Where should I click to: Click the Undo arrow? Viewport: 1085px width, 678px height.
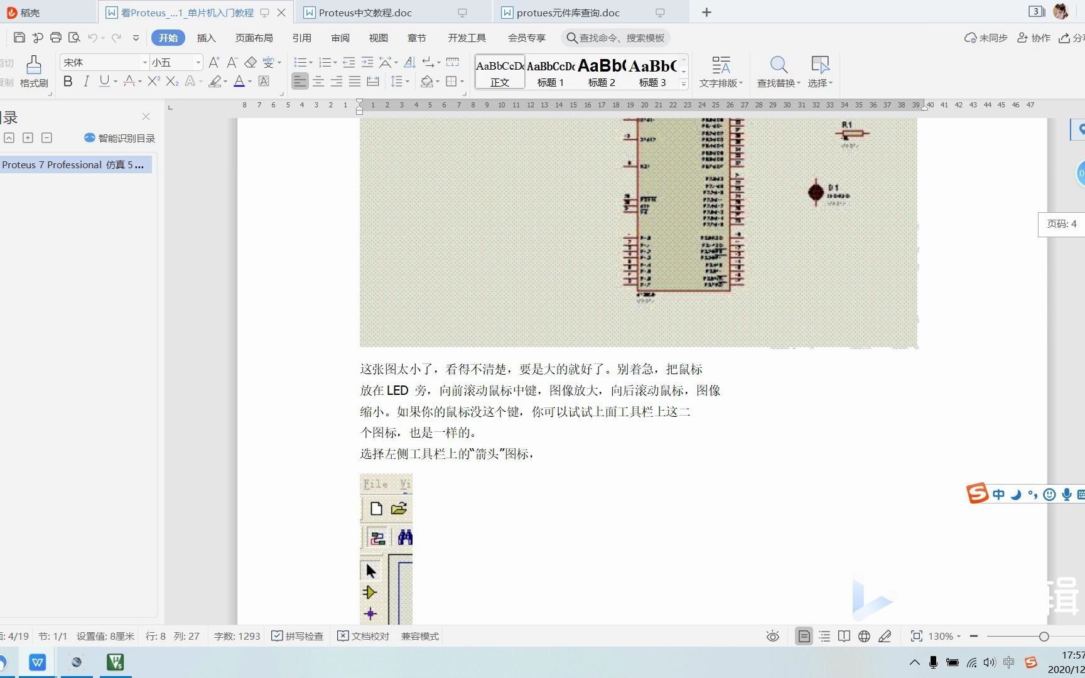(92, 38)
